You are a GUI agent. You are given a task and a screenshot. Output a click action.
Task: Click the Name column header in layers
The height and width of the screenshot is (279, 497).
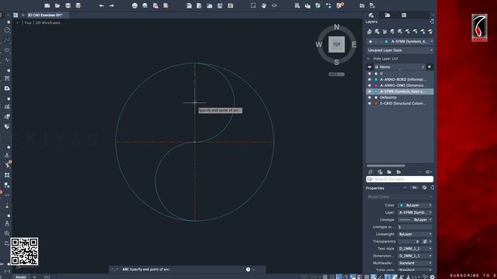[385, 67]
